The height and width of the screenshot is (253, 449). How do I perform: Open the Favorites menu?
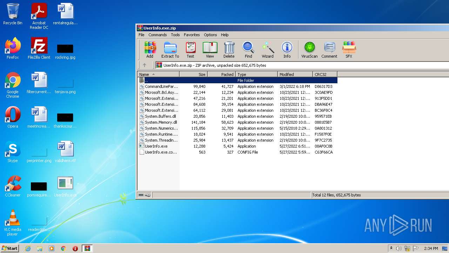coord(192,35)
